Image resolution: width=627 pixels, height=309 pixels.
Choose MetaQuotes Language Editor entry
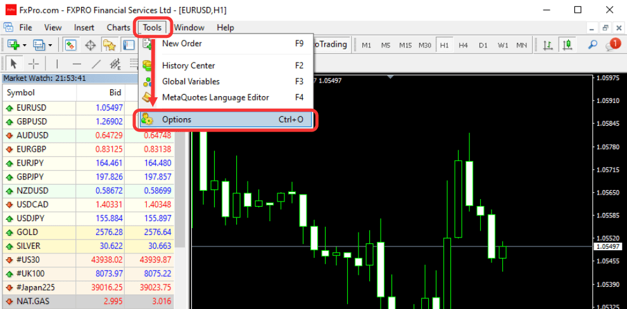226,97
